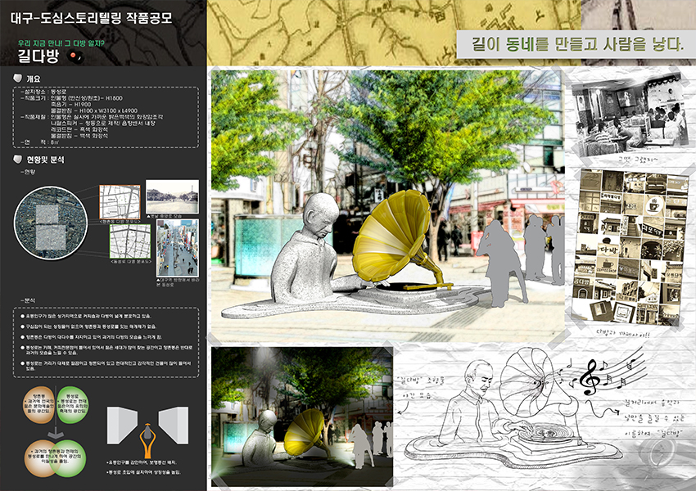Click the handwritten note below the sepia collage
This screenshot has width=696, height=491.
[623, 333]
